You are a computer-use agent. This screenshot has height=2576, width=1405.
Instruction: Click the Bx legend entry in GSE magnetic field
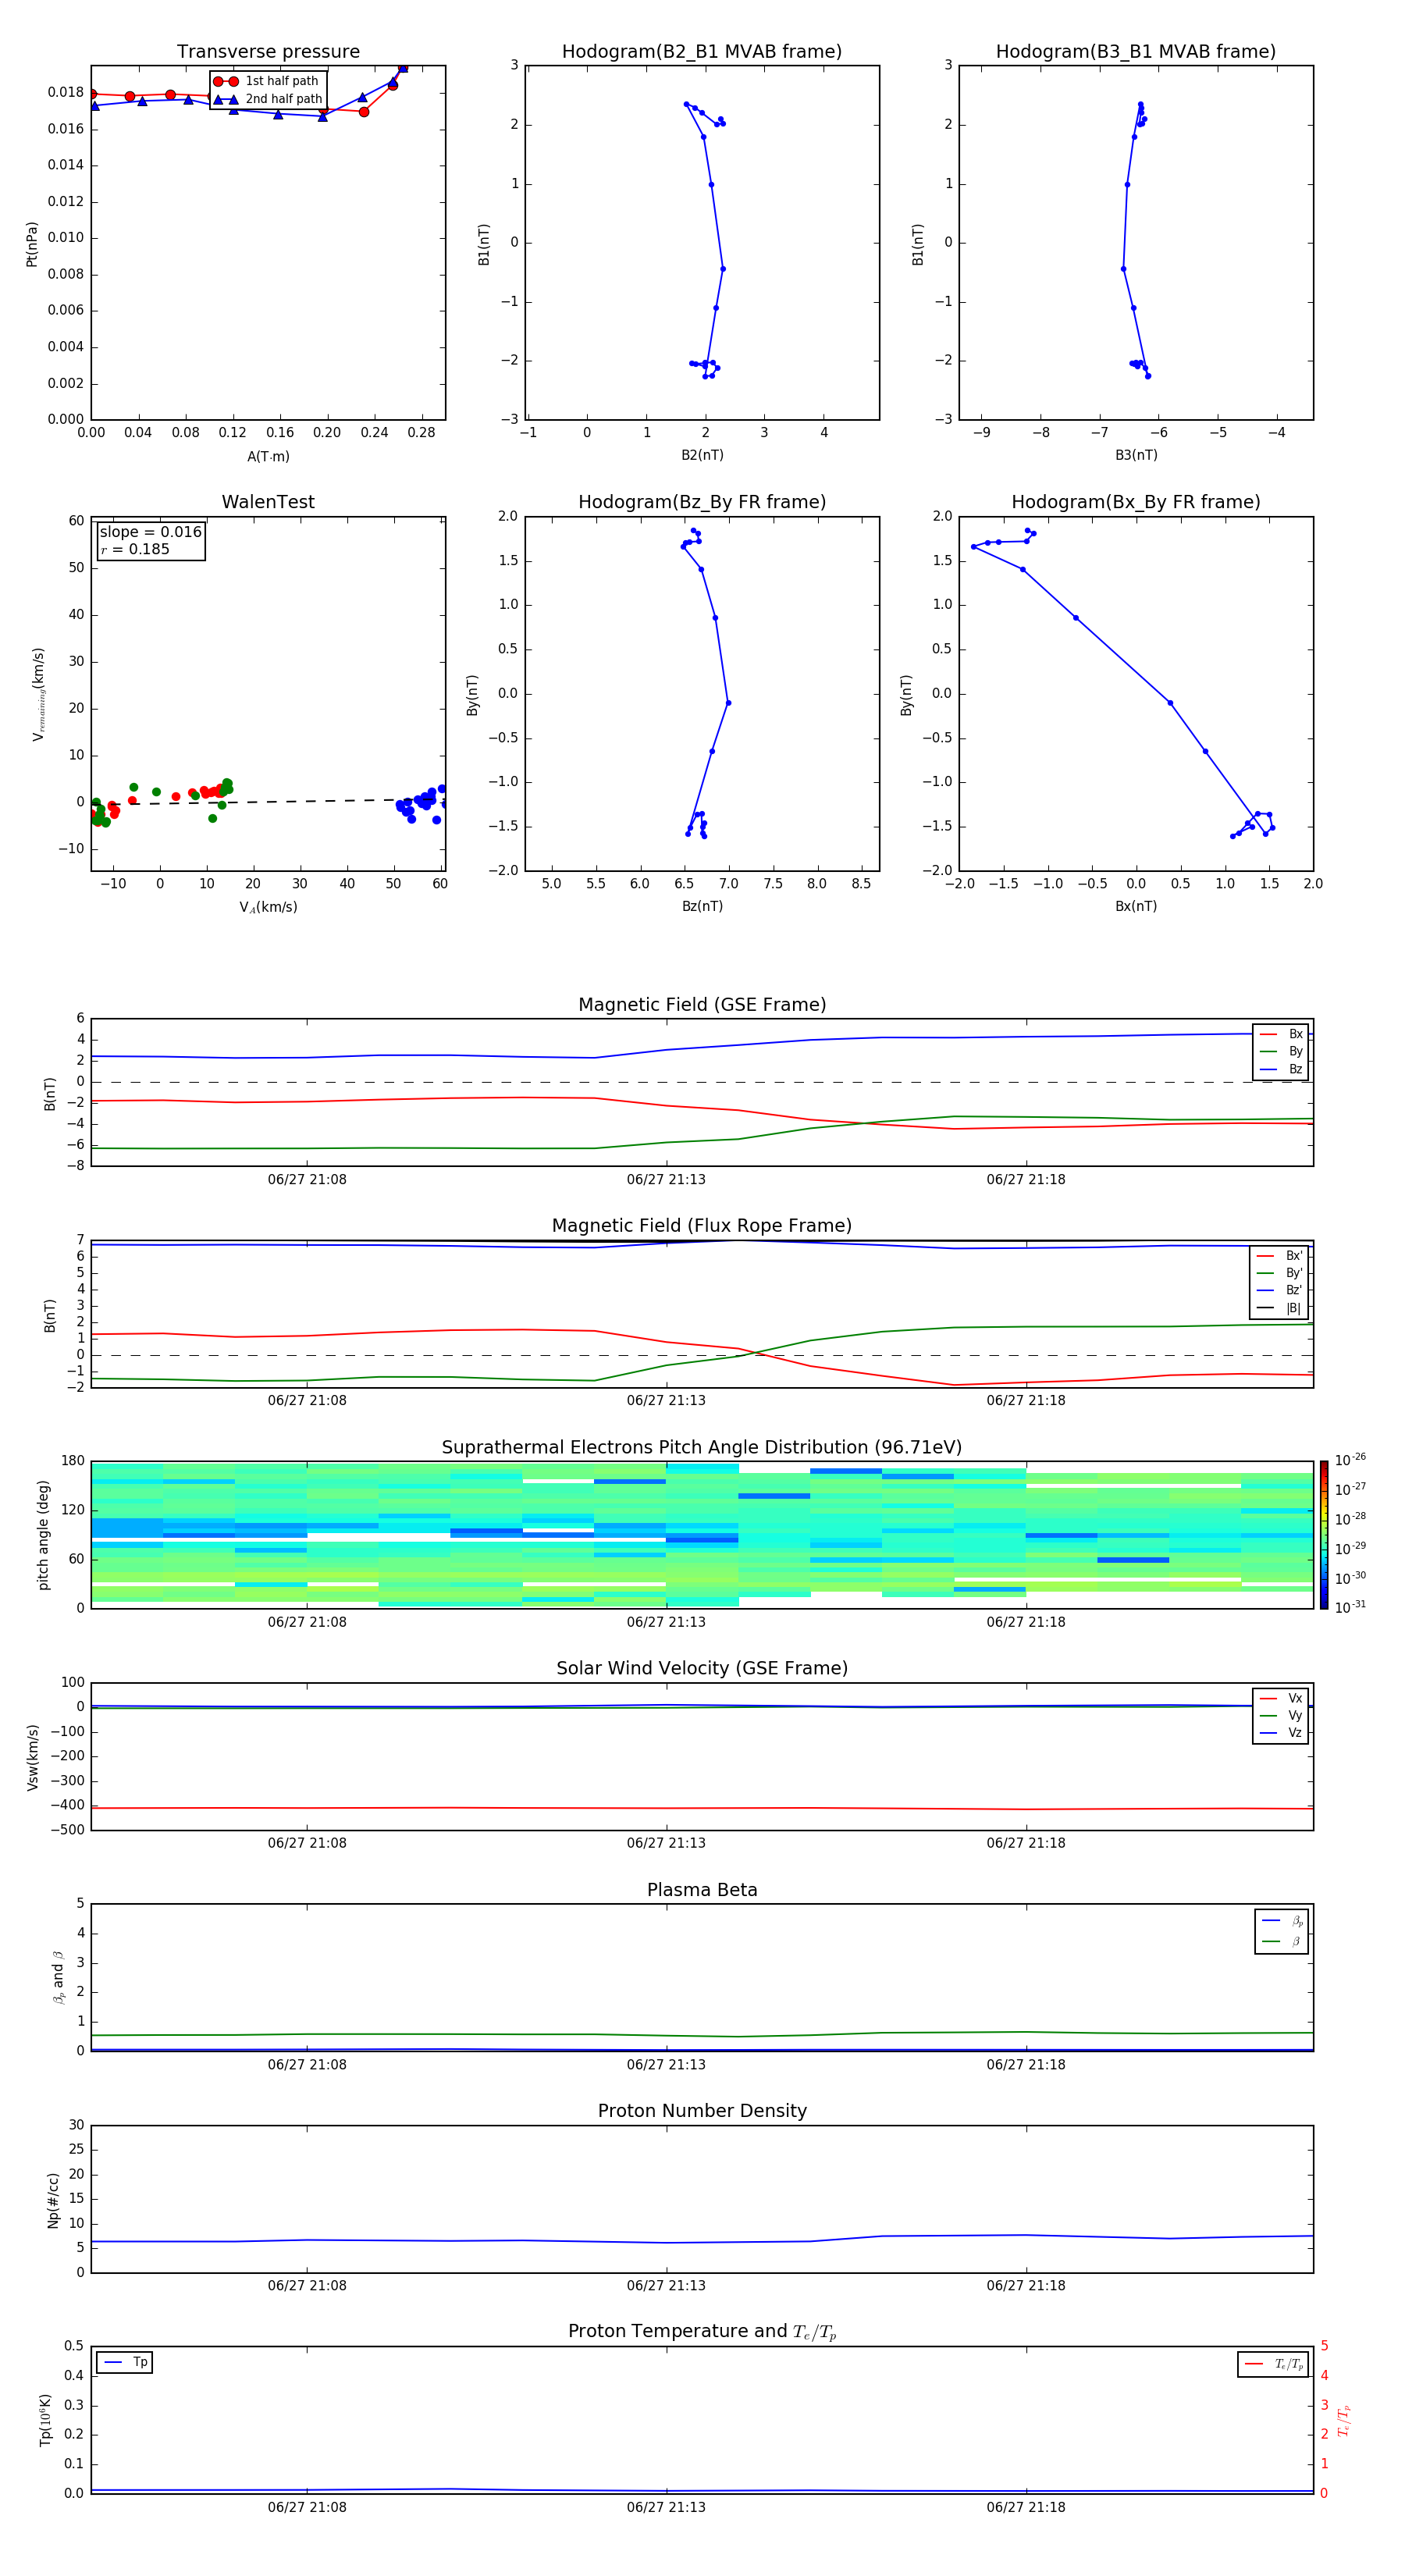tap(1281, 1034)
